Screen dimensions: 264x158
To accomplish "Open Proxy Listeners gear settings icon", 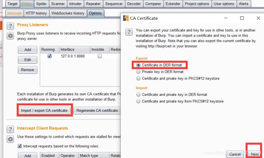I will [x=10, y=36].
